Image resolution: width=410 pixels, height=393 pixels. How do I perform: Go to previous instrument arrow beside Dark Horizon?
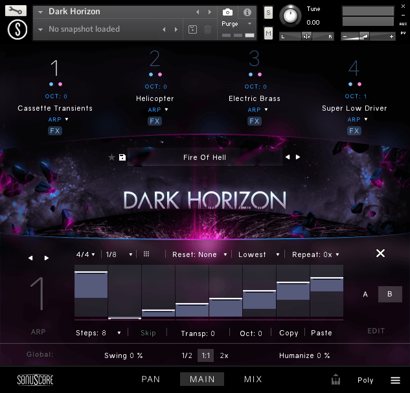click(x=198, y=12)
